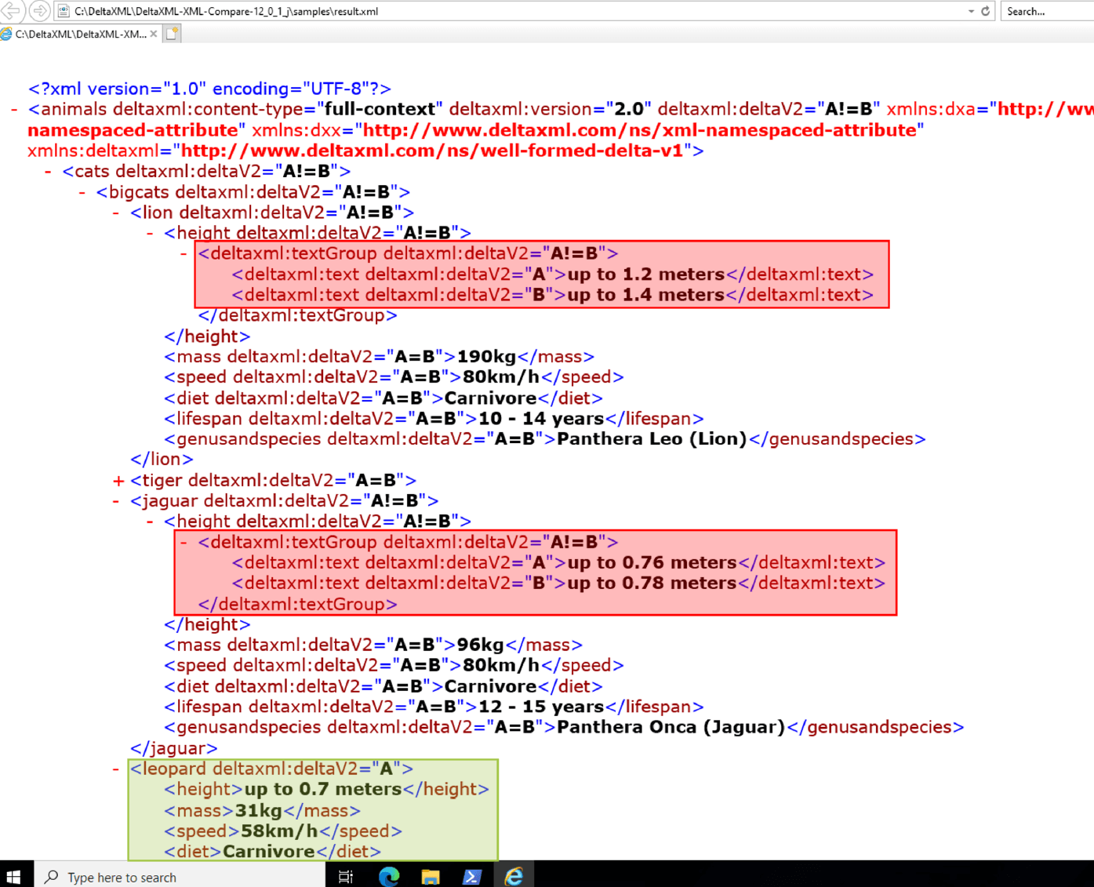Click the Windows Start button

click(13, 876)
